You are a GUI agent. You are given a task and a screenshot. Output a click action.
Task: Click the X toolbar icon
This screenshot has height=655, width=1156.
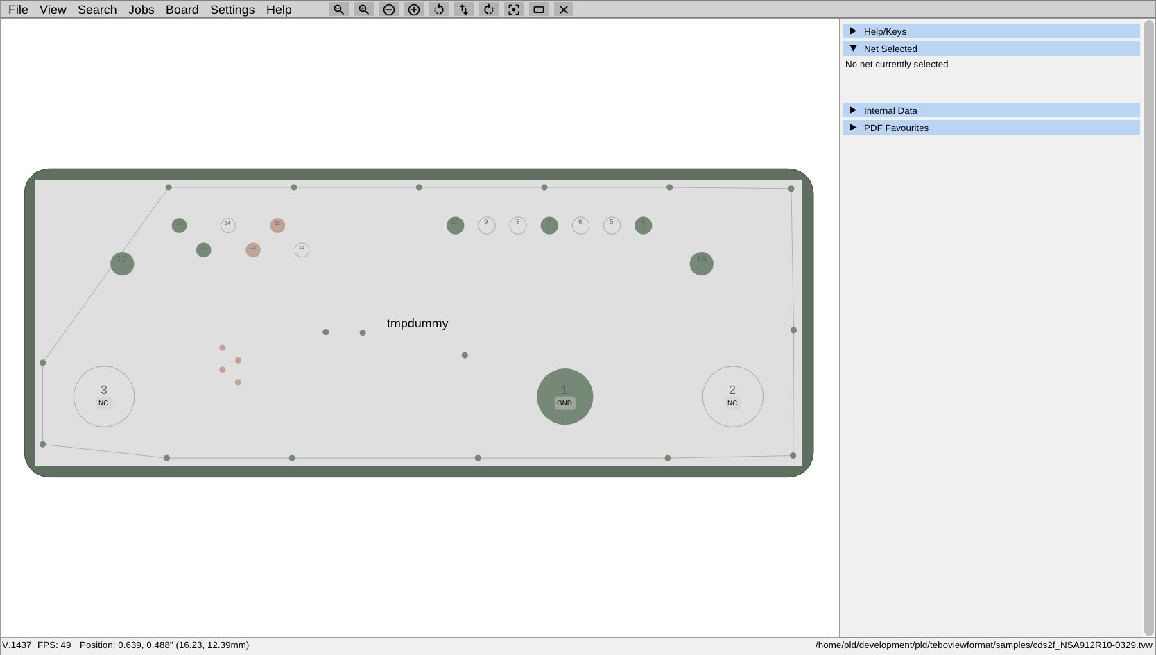click(x=564, y=10)
